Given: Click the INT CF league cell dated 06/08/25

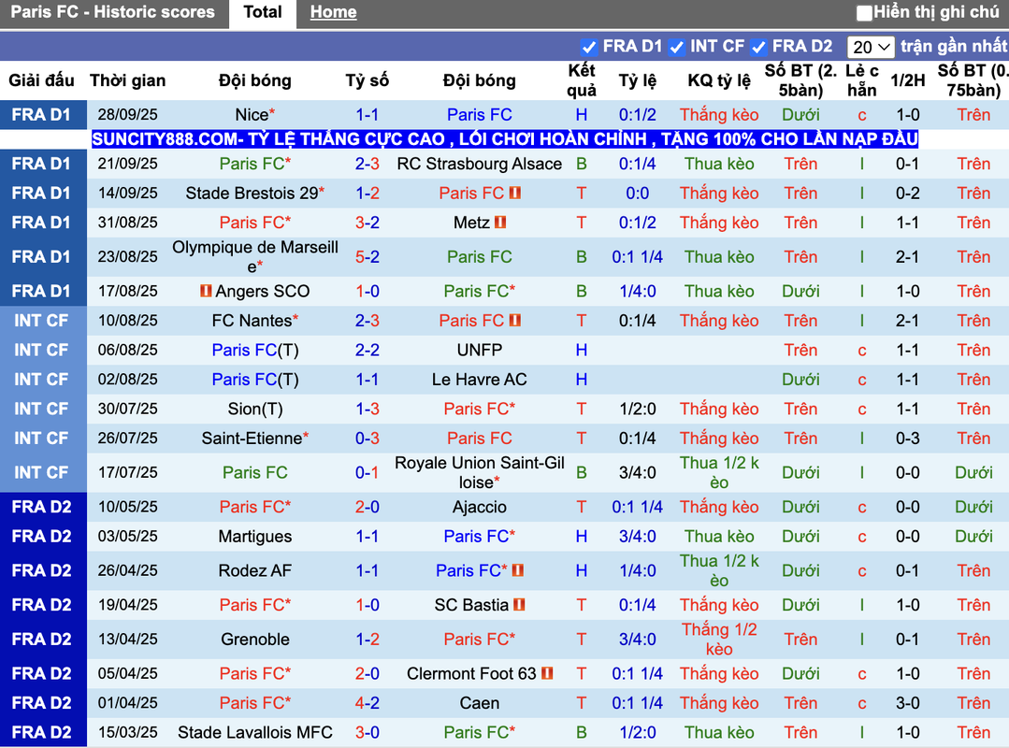Looking at the screenshot, I should [x=42, y=350].
